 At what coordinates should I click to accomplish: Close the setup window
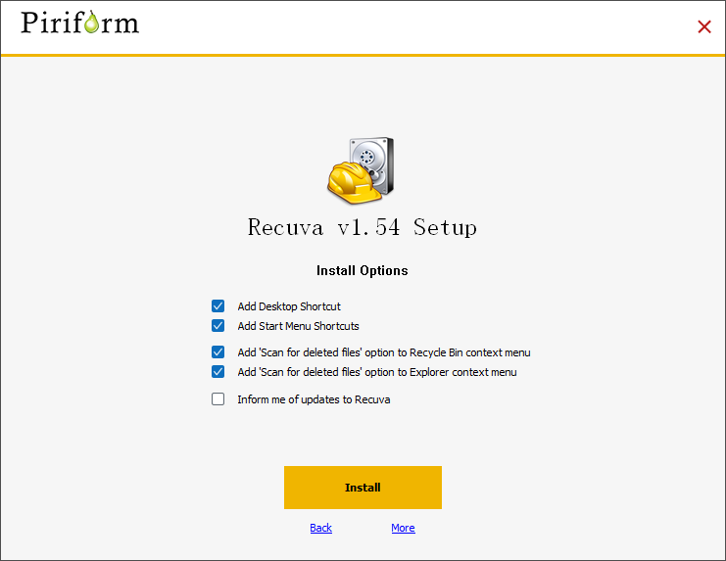704,26
